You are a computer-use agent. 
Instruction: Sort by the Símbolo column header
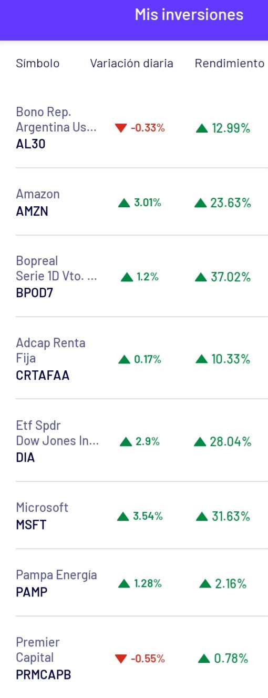[38, 64]
